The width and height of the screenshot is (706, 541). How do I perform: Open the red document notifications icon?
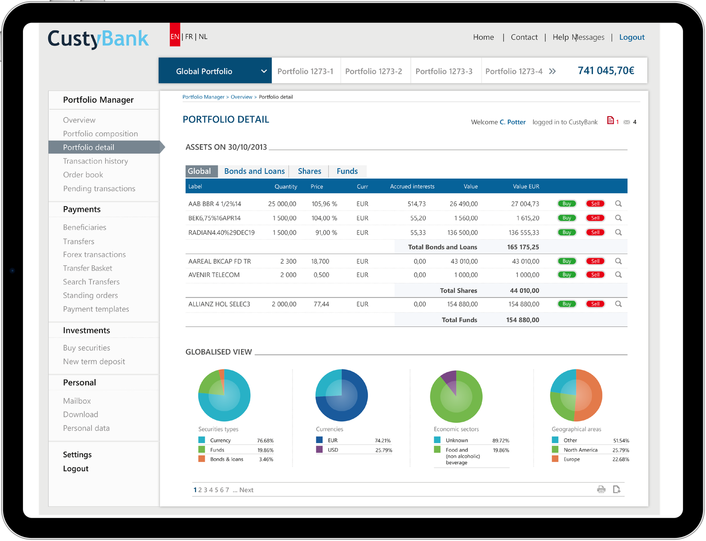click(x=611, y=120)
